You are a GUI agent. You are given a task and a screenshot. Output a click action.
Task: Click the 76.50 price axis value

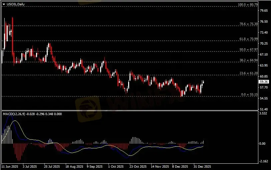pos(264,22)
